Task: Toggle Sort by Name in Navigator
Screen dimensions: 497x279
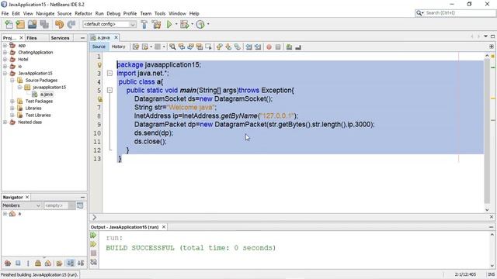Action: (x=71, y=263)
